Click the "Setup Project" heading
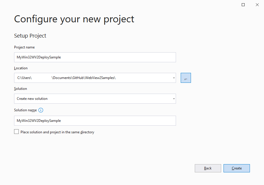The image size is (264, 185). (30, 36)
